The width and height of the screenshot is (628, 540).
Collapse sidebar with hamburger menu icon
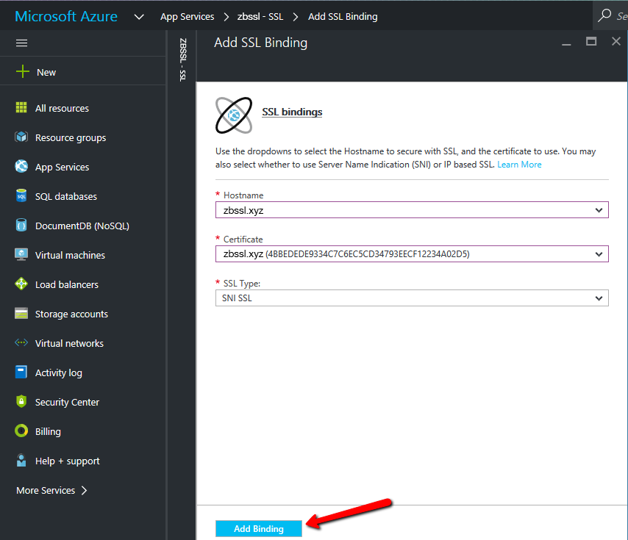[22, 43]
